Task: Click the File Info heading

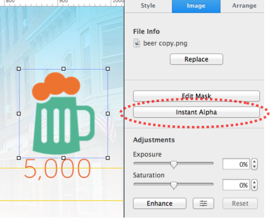Action: pyautogui.click(x=146, y=32)
